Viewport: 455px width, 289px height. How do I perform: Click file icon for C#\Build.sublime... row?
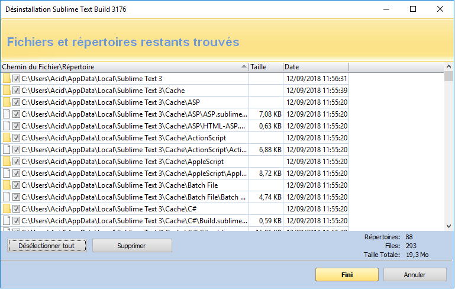pyautogui.click(x=7, y=221)
